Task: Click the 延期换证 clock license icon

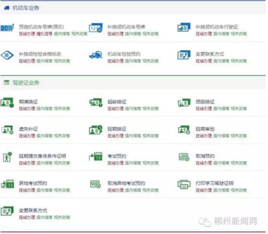Action: pos(96,130)
